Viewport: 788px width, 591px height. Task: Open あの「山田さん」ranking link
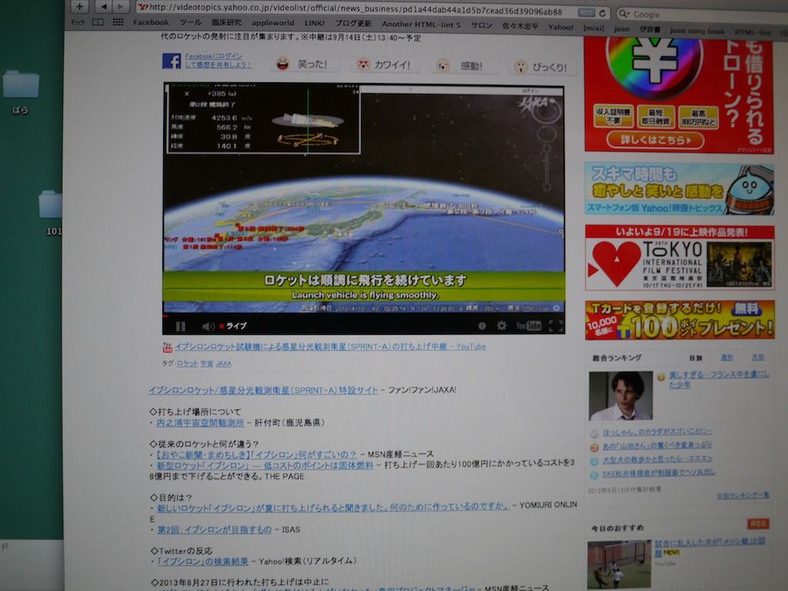point(657,446)
